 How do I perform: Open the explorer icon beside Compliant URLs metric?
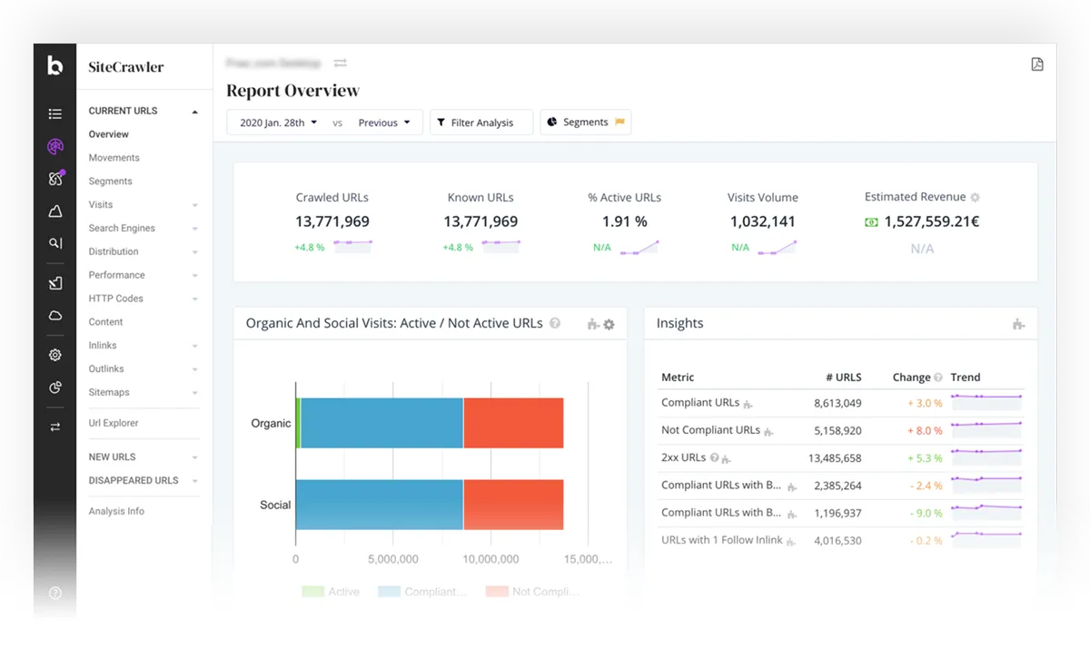[748, 404]
